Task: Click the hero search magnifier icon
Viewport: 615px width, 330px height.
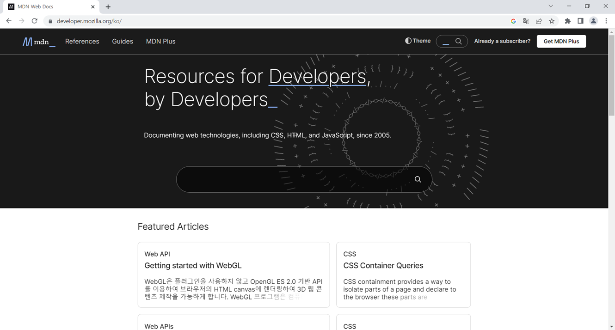Action: (418, 179)
